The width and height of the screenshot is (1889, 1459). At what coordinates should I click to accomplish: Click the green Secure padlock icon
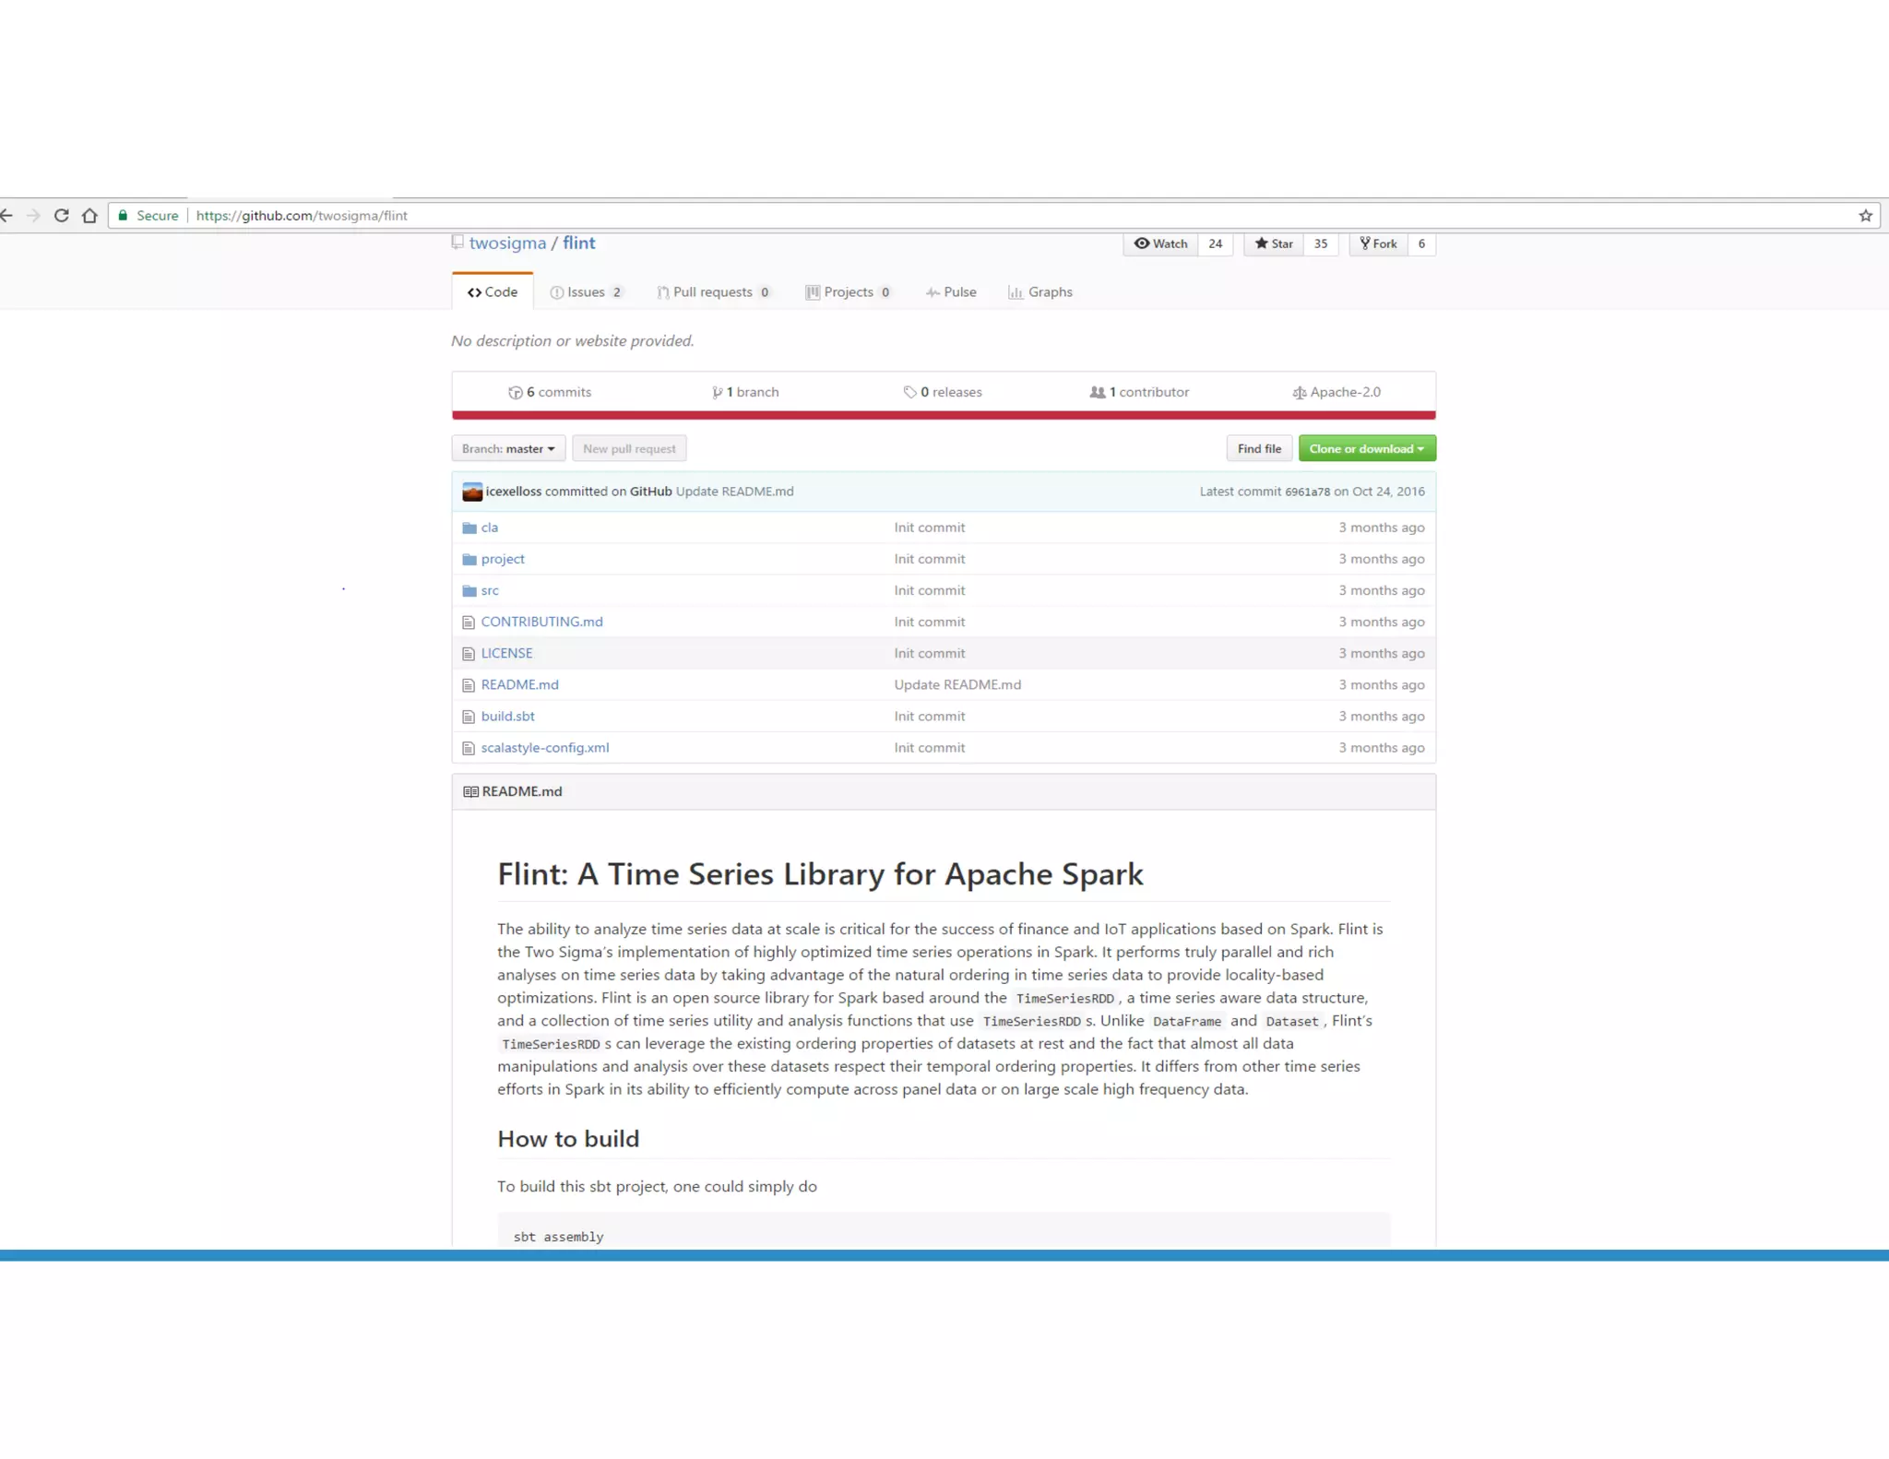pyautogui.click(x=123, y=216)
